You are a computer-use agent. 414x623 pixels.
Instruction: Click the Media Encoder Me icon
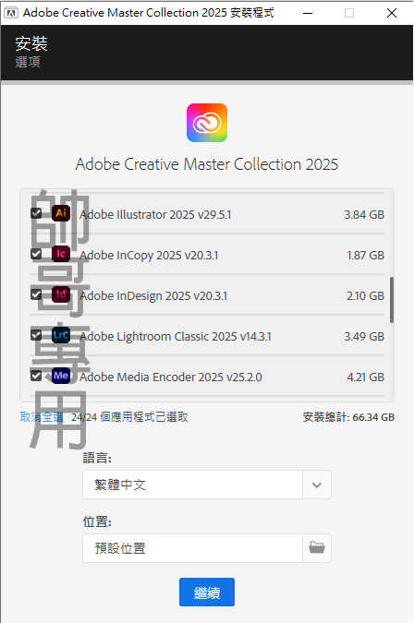point(61,376)
